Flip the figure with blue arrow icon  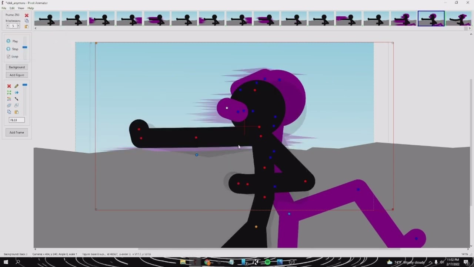click(16, 92)
